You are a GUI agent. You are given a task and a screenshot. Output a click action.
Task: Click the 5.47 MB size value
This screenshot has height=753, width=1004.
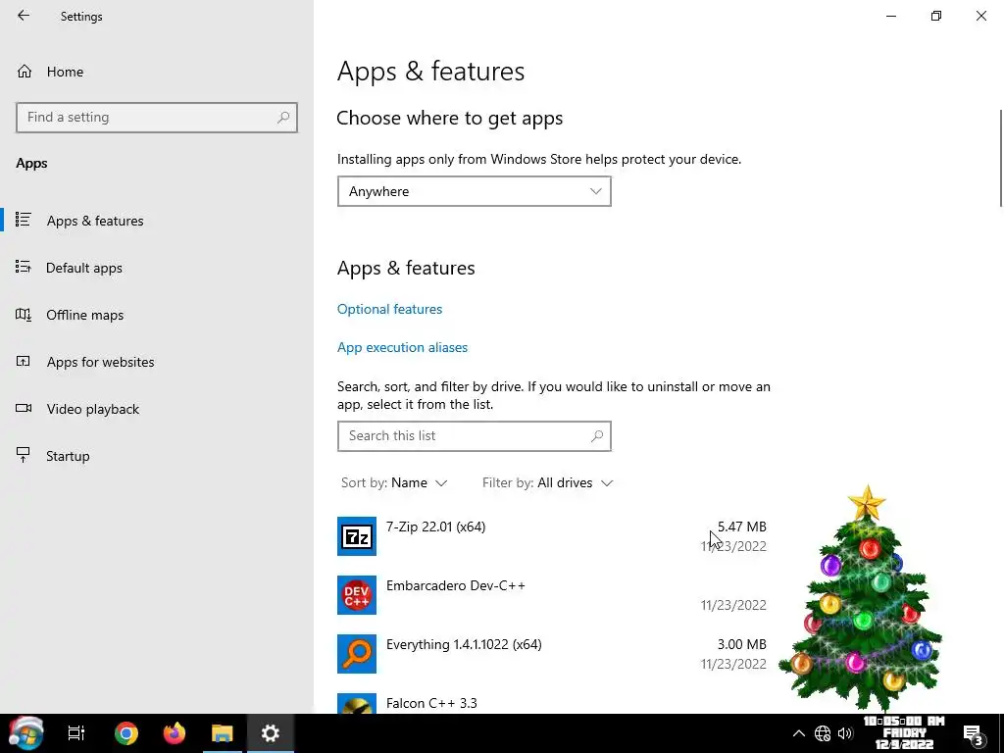tap(741, 527)
